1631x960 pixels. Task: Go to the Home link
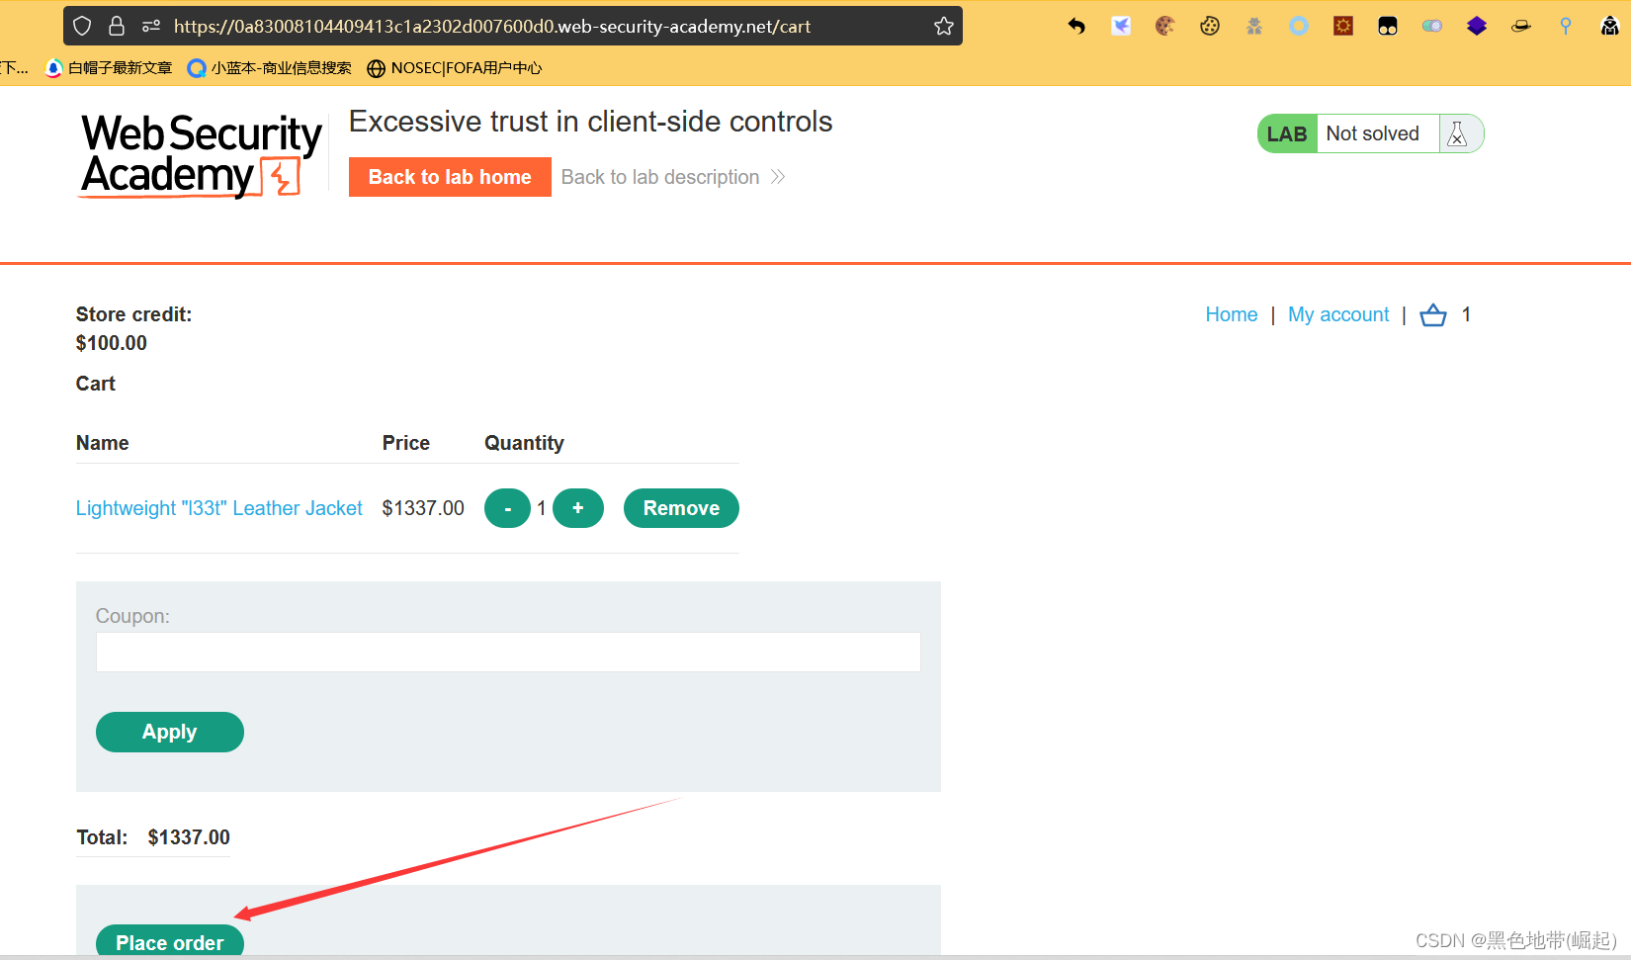(1231, 314)
